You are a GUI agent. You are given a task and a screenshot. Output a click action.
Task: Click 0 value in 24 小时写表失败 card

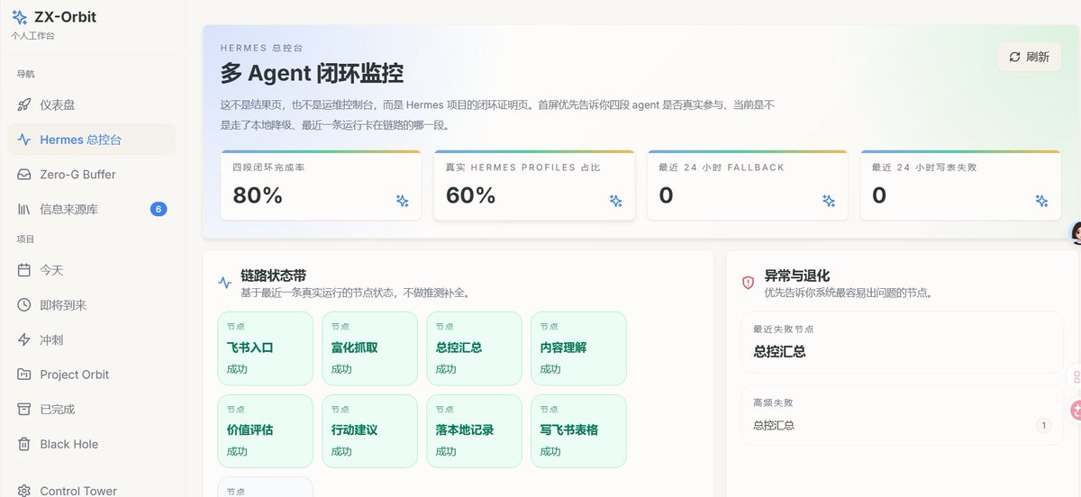[878, 195]
